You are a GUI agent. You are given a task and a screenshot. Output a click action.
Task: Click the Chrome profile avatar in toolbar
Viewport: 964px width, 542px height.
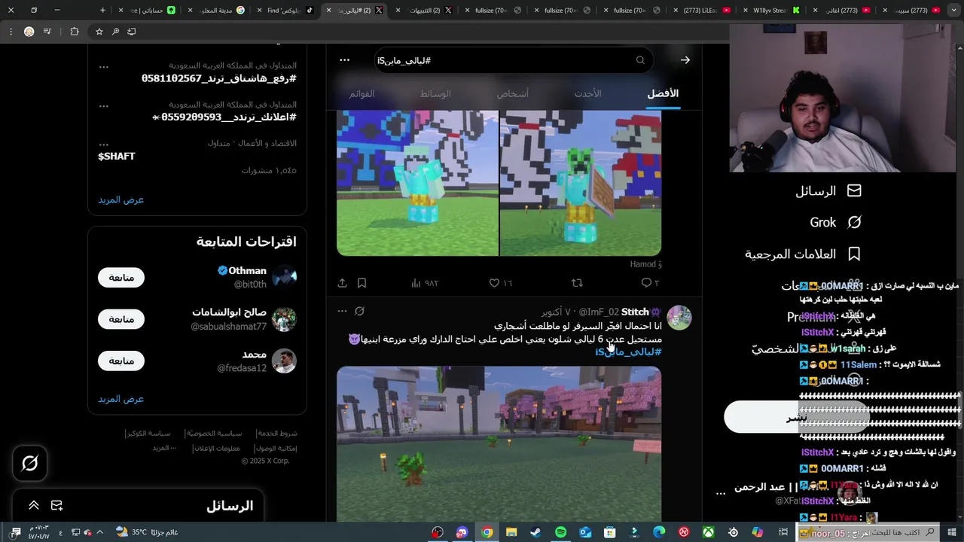coord(29,32)
